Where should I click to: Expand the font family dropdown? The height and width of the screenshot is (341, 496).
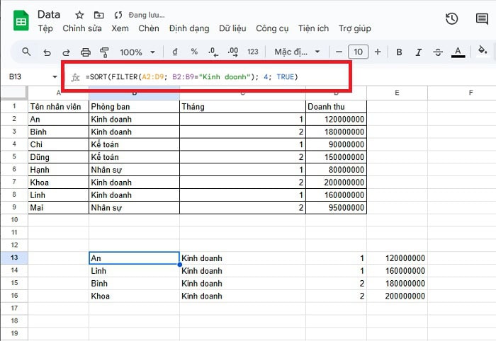[x=298, y=52]
